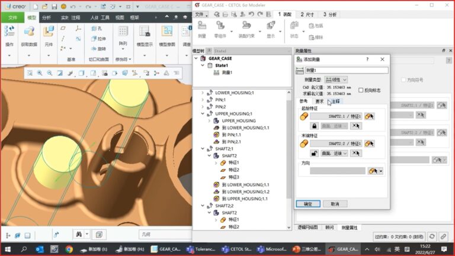Click the 取消 cancel button
Viewport: 455px width, 256px height.
(335, 204)
